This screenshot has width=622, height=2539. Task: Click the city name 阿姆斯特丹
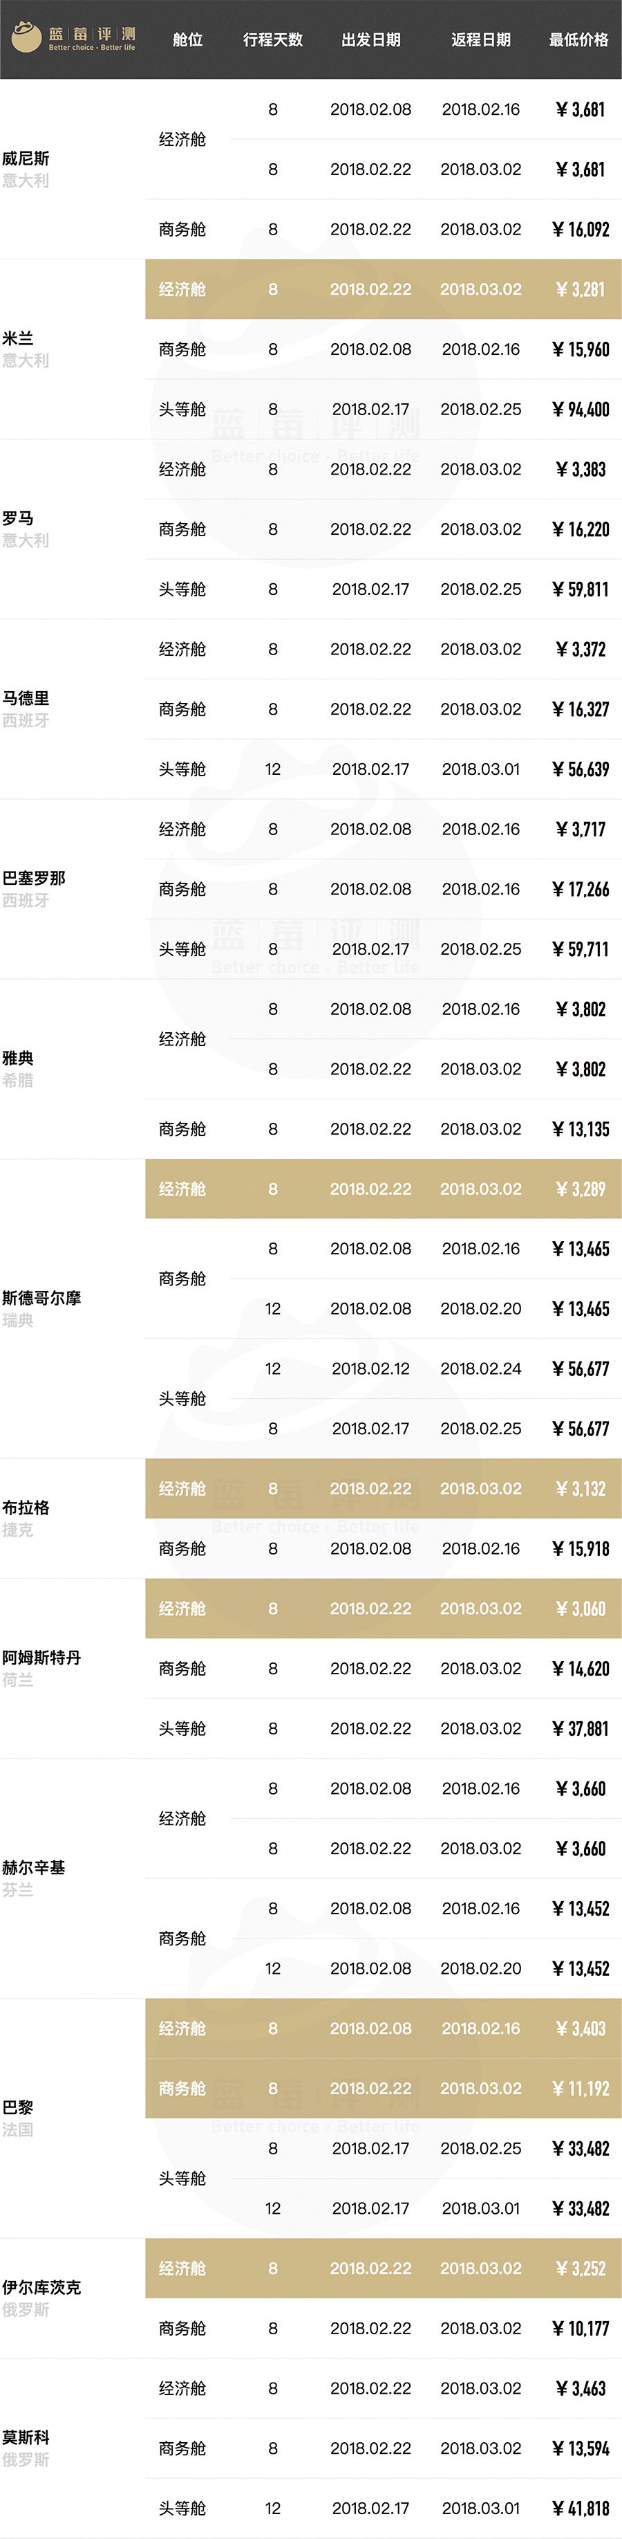[x=41, y=1657]
